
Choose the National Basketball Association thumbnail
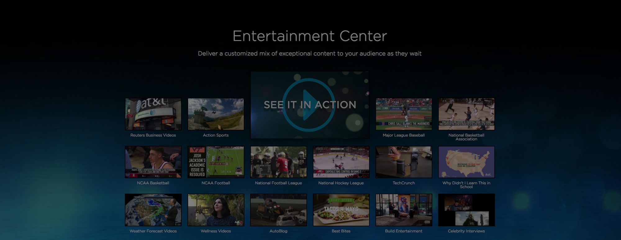466,114
